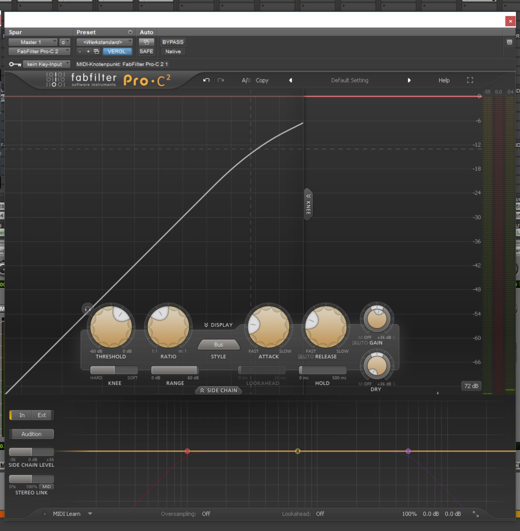
Task: Open the Werkstandard preset dropdown
Action: pyautogui.click(x=104, y=42)
